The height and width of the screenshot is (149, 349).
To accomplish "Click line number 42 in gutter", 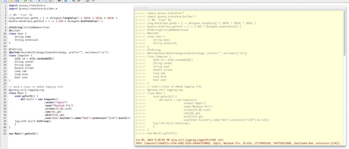I will [5, 134].
